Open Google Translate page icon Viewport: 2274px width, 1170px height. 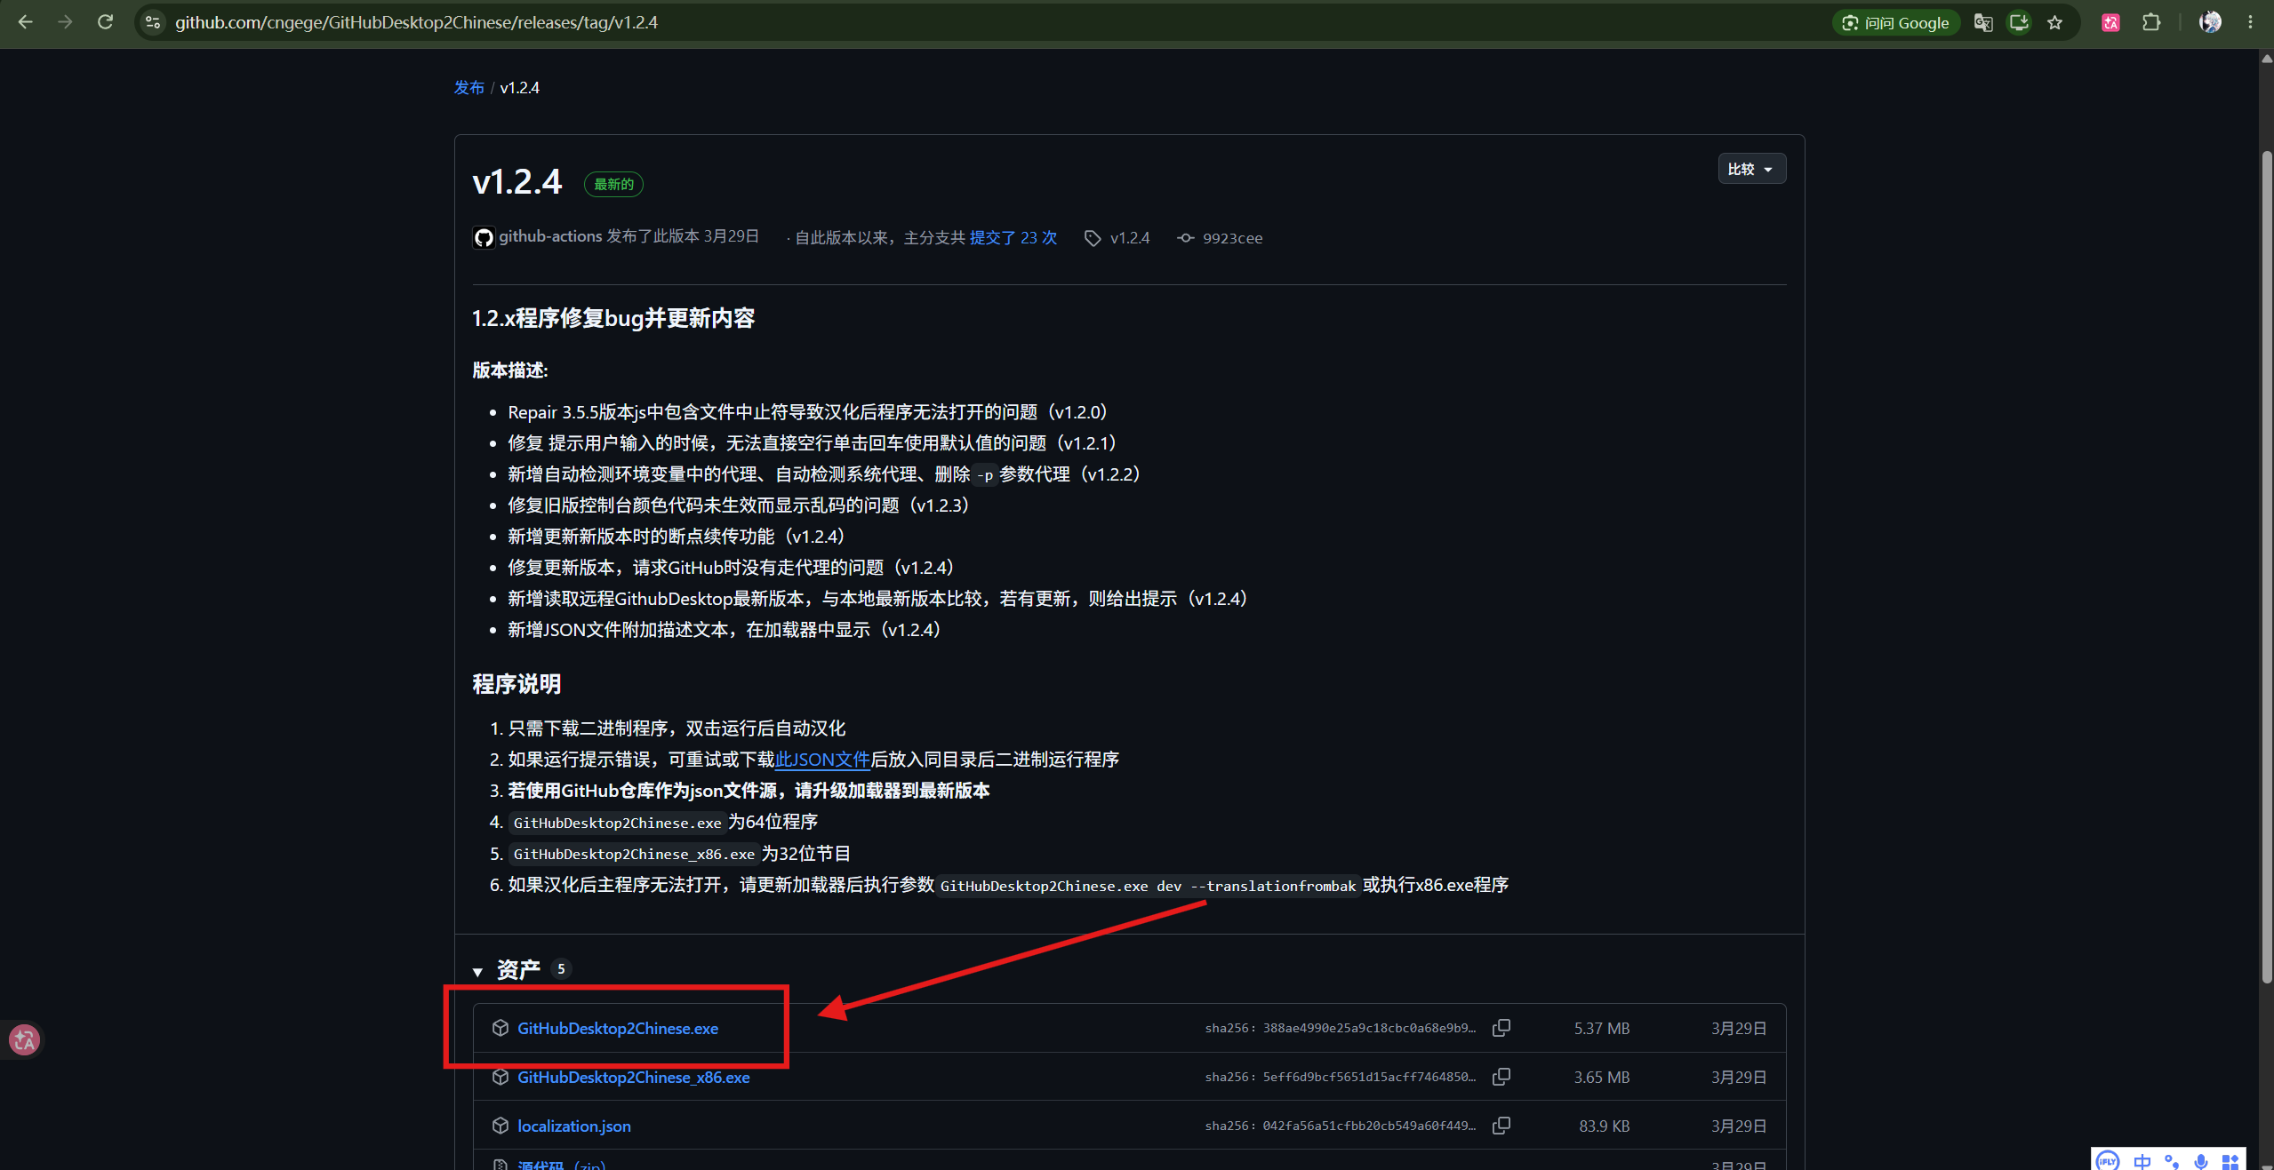pos(1983,23)
